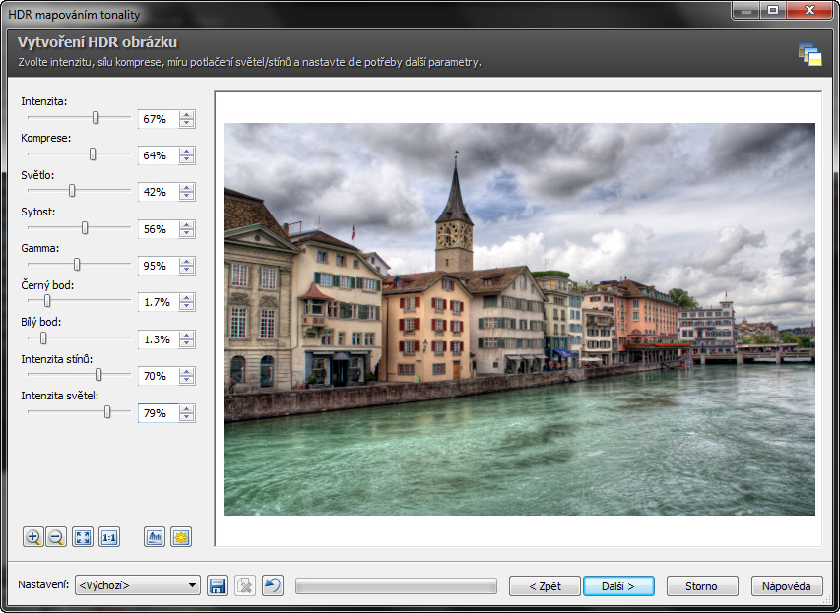
Task: Click the Světlo 42% value field
Action: point(158,192)
